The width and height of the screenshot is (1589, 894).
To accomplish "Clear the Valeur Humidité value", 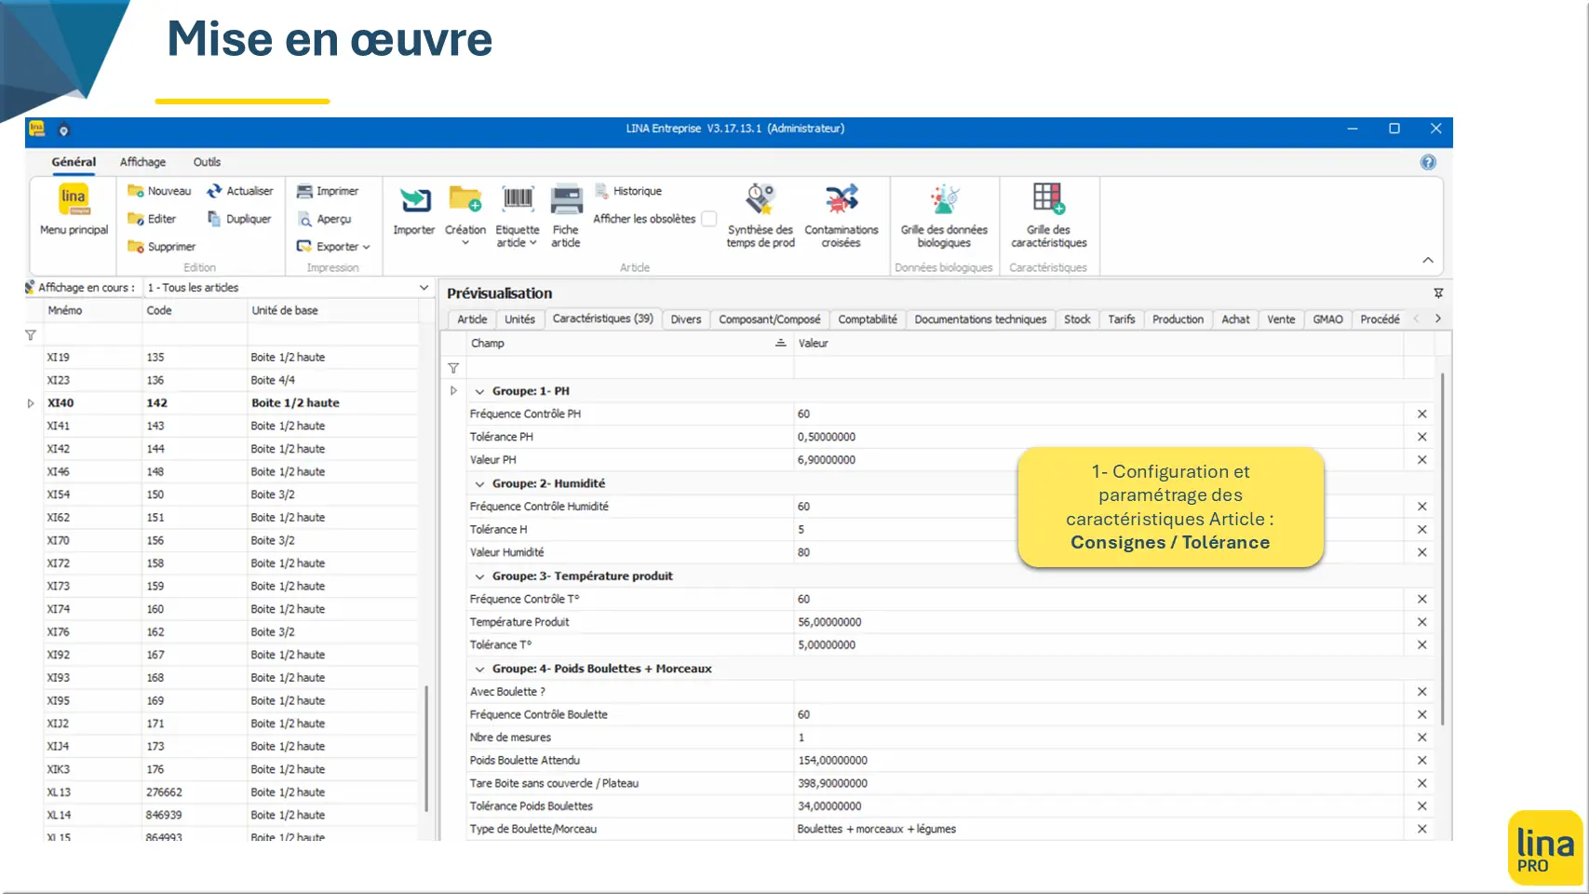I will pos(1422,552).
